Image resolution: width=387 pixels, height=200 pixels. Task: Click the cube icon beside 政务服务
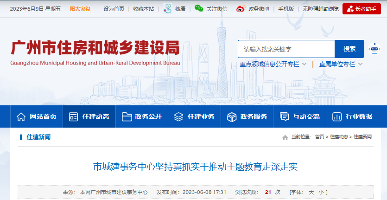(x=232, y=116)
